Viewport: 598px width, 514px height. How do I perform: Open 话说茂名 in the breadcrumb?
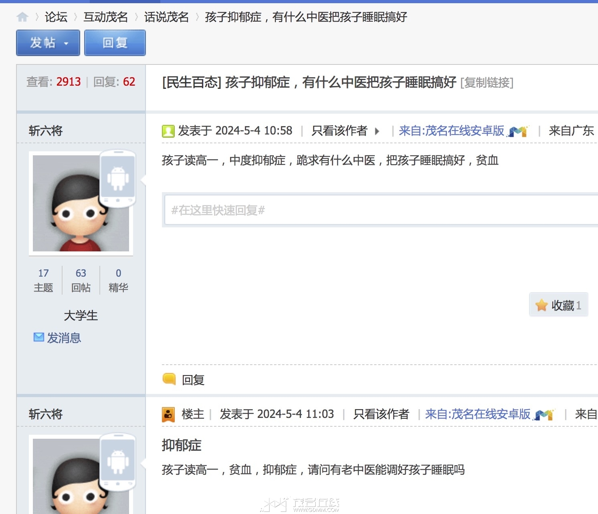pyautogui.click(x=167, y=17)
